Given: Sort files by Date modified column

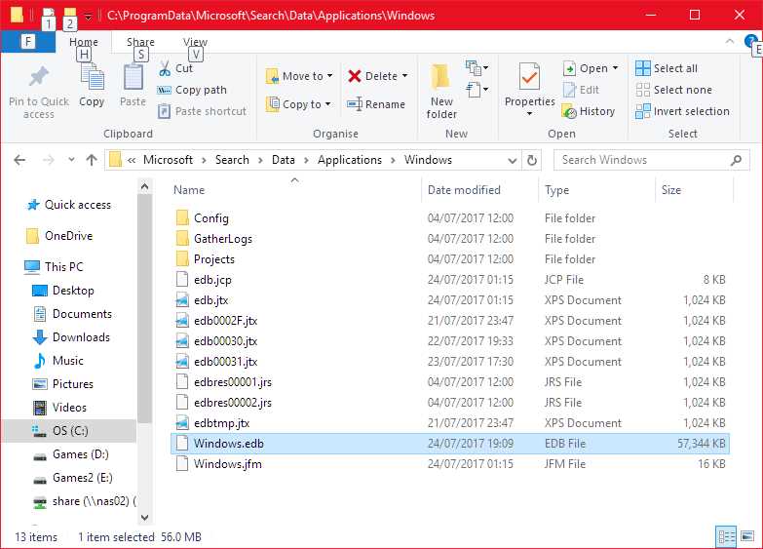Looking at the screenshot, I should click(x=464, y=190).
